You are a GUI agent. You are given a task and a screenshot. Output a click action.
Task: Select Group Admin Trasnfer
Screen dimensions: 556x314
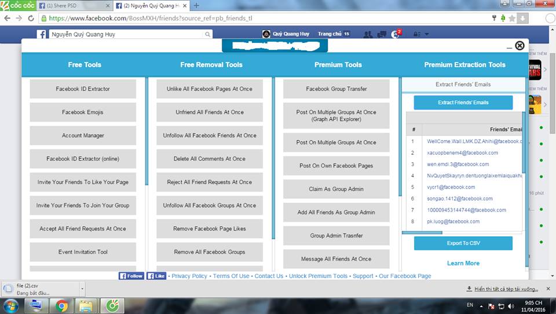336,236
